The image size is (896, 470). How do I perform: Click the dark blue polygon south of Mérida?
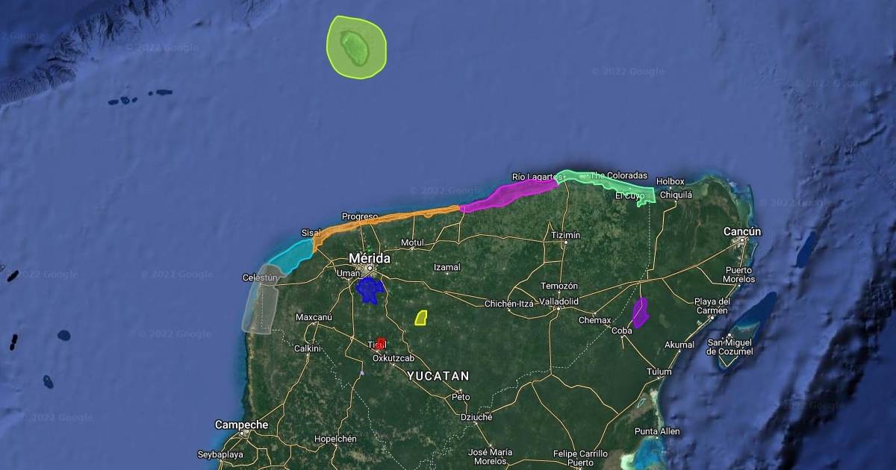(369, 291)
